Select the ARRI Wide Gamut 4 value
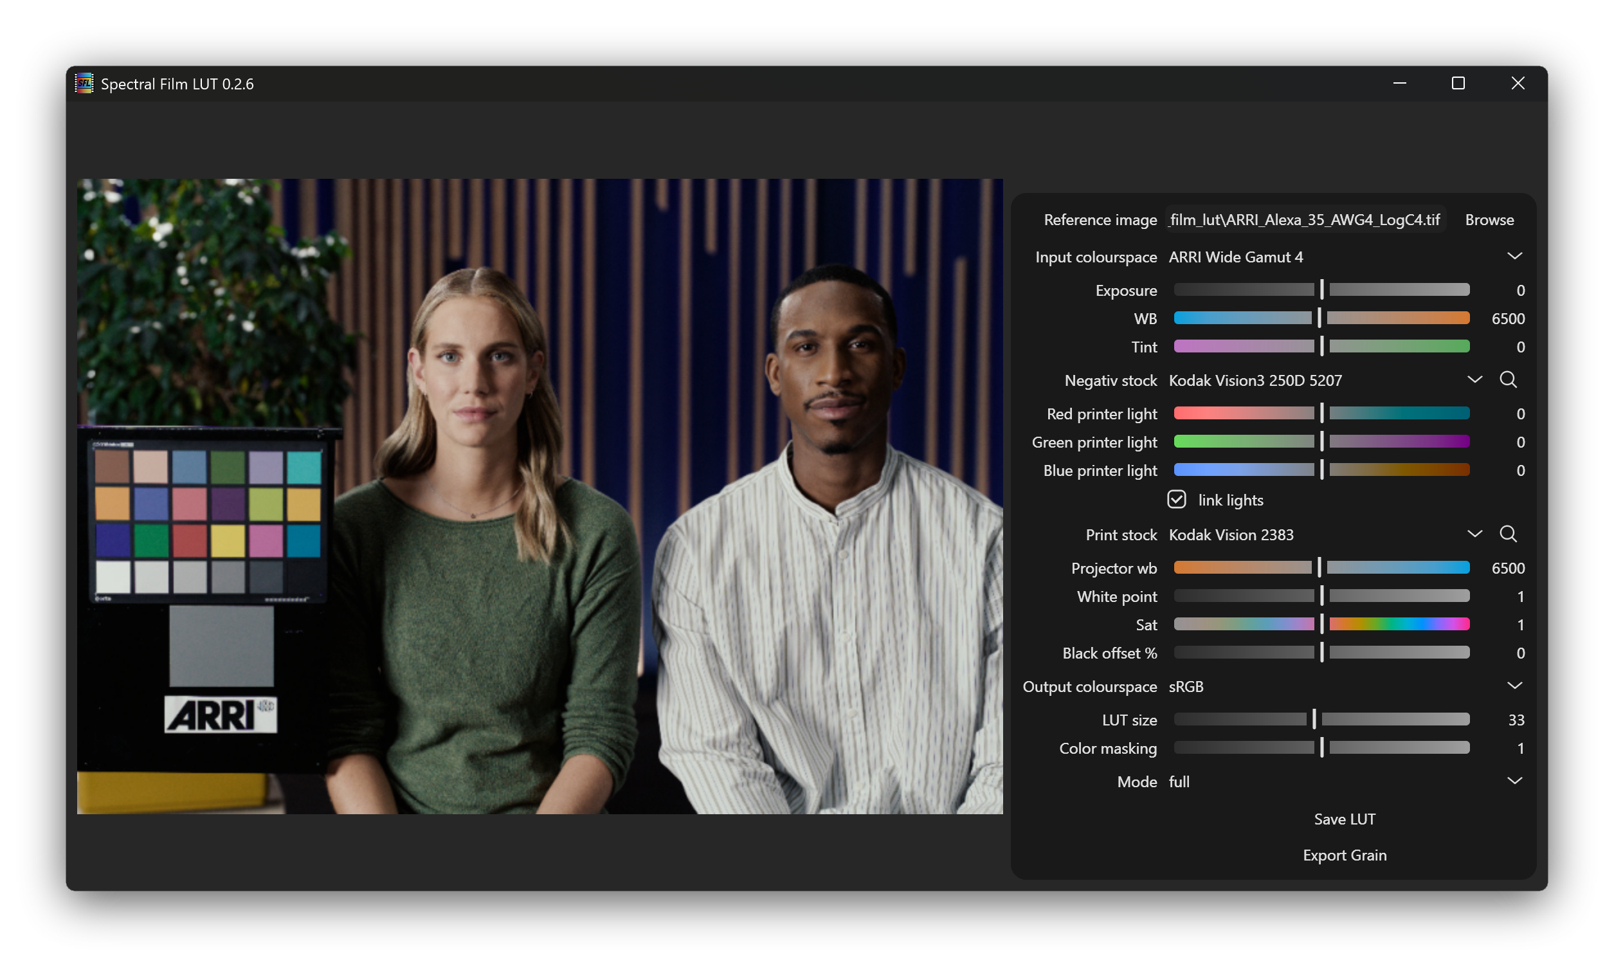The width and height of the screenshot is (1614, 957). pos(1236,257)
